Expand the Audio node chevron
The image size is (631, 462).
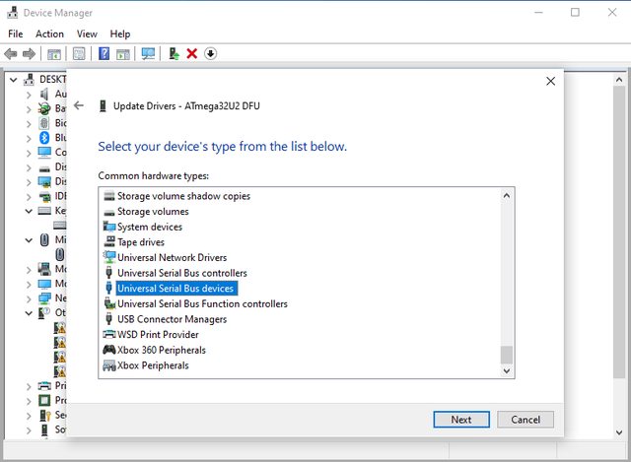pyautogui.click(x=29, y=95)
